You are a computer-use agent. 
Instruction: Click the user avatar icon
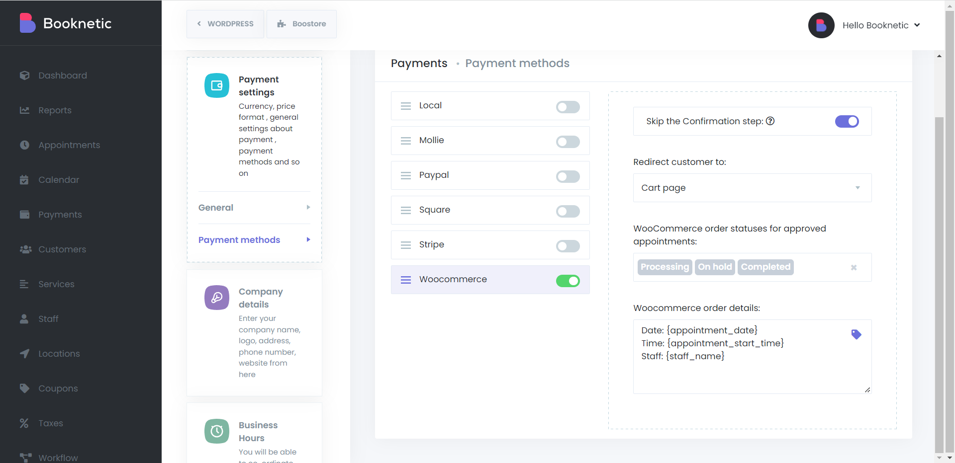click(821, 25)
